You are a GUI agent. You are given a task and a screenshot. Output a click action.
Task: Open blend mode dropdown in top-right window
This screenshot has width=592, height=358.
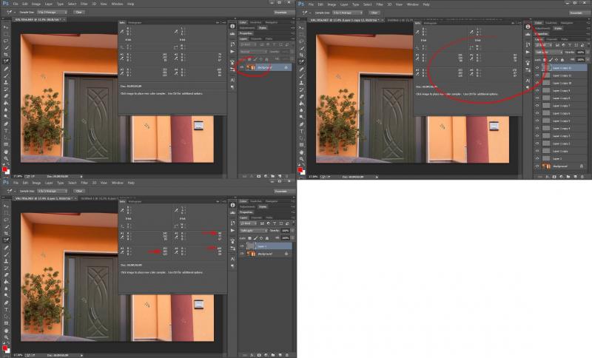pos(548,52)
